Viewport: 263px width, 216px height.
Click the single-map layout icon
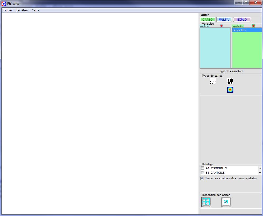[226, 202]
